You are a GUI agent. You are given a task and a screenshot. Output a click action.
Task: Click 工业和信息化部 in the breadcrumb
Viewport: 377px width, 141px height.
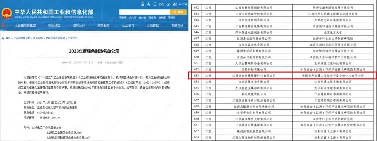[22, 38]
